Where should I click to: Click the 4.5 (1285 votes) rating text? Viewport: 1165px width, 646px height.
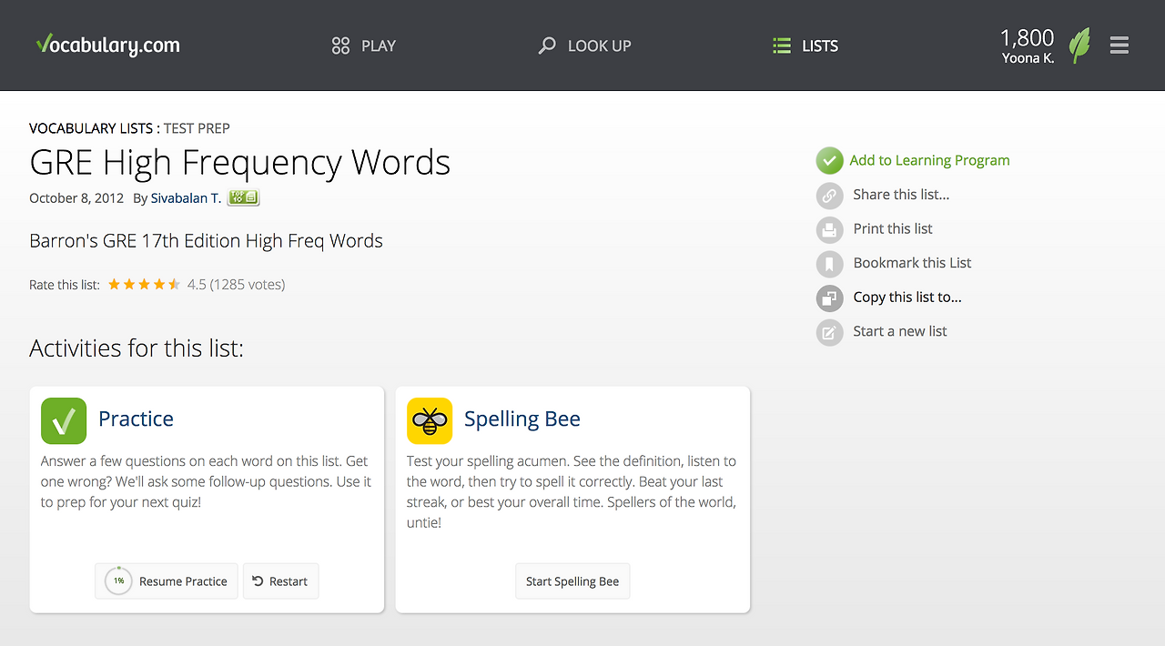coord(236,285)
